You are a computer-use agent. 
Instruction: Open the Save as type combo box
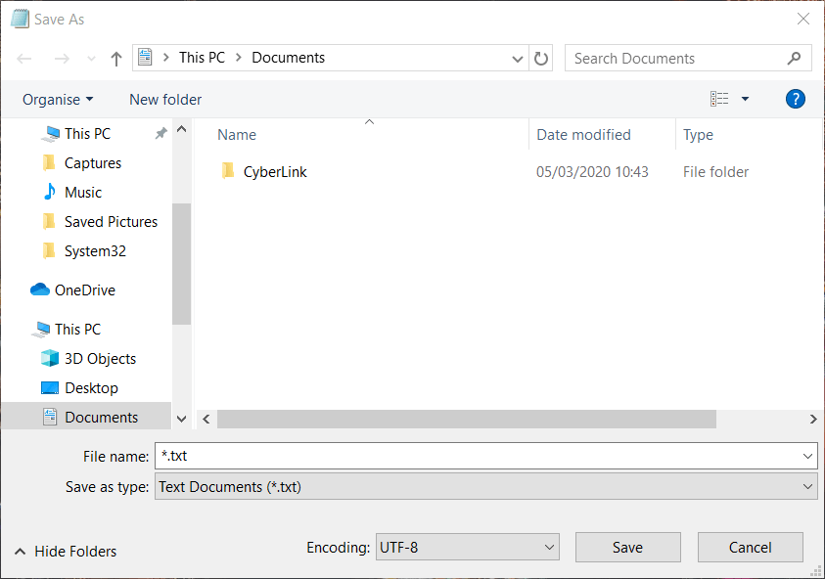pyautogui.click(x=485, y=486)
